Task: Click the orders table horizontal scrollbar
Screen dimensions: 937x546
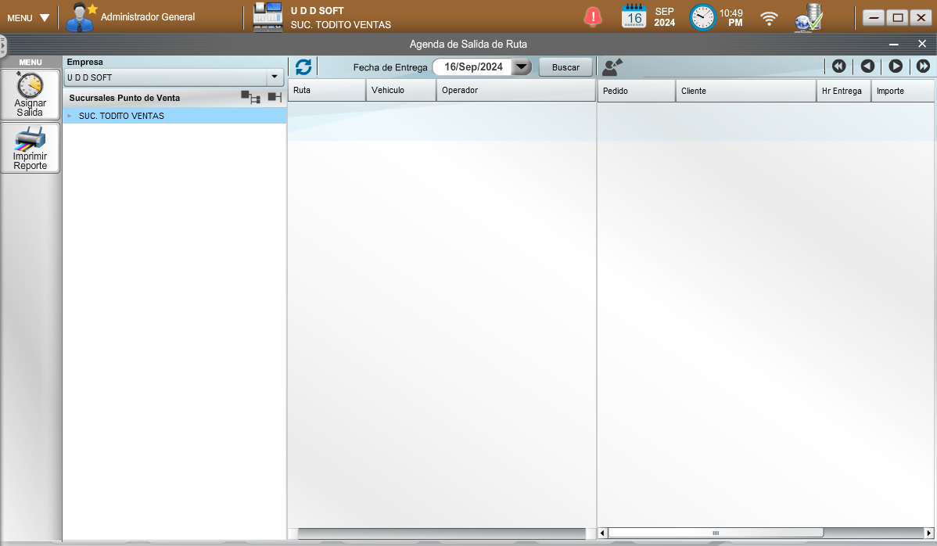Action: coord(715,533)
